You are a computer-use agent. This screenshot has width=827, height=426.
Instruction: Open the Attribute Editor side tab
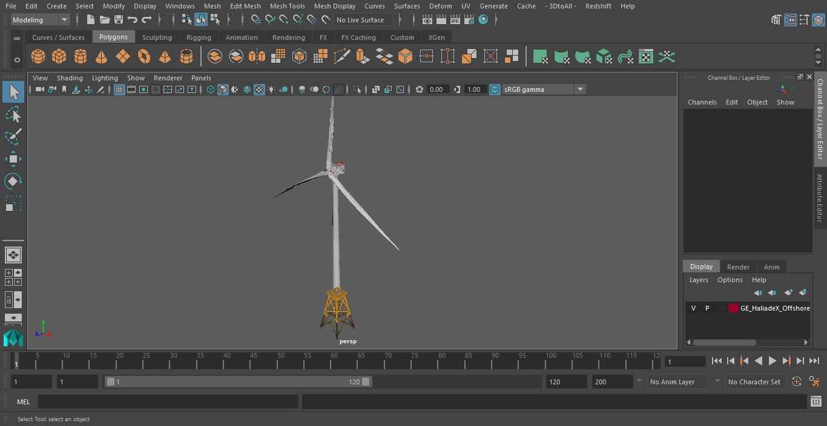(820, 198)
